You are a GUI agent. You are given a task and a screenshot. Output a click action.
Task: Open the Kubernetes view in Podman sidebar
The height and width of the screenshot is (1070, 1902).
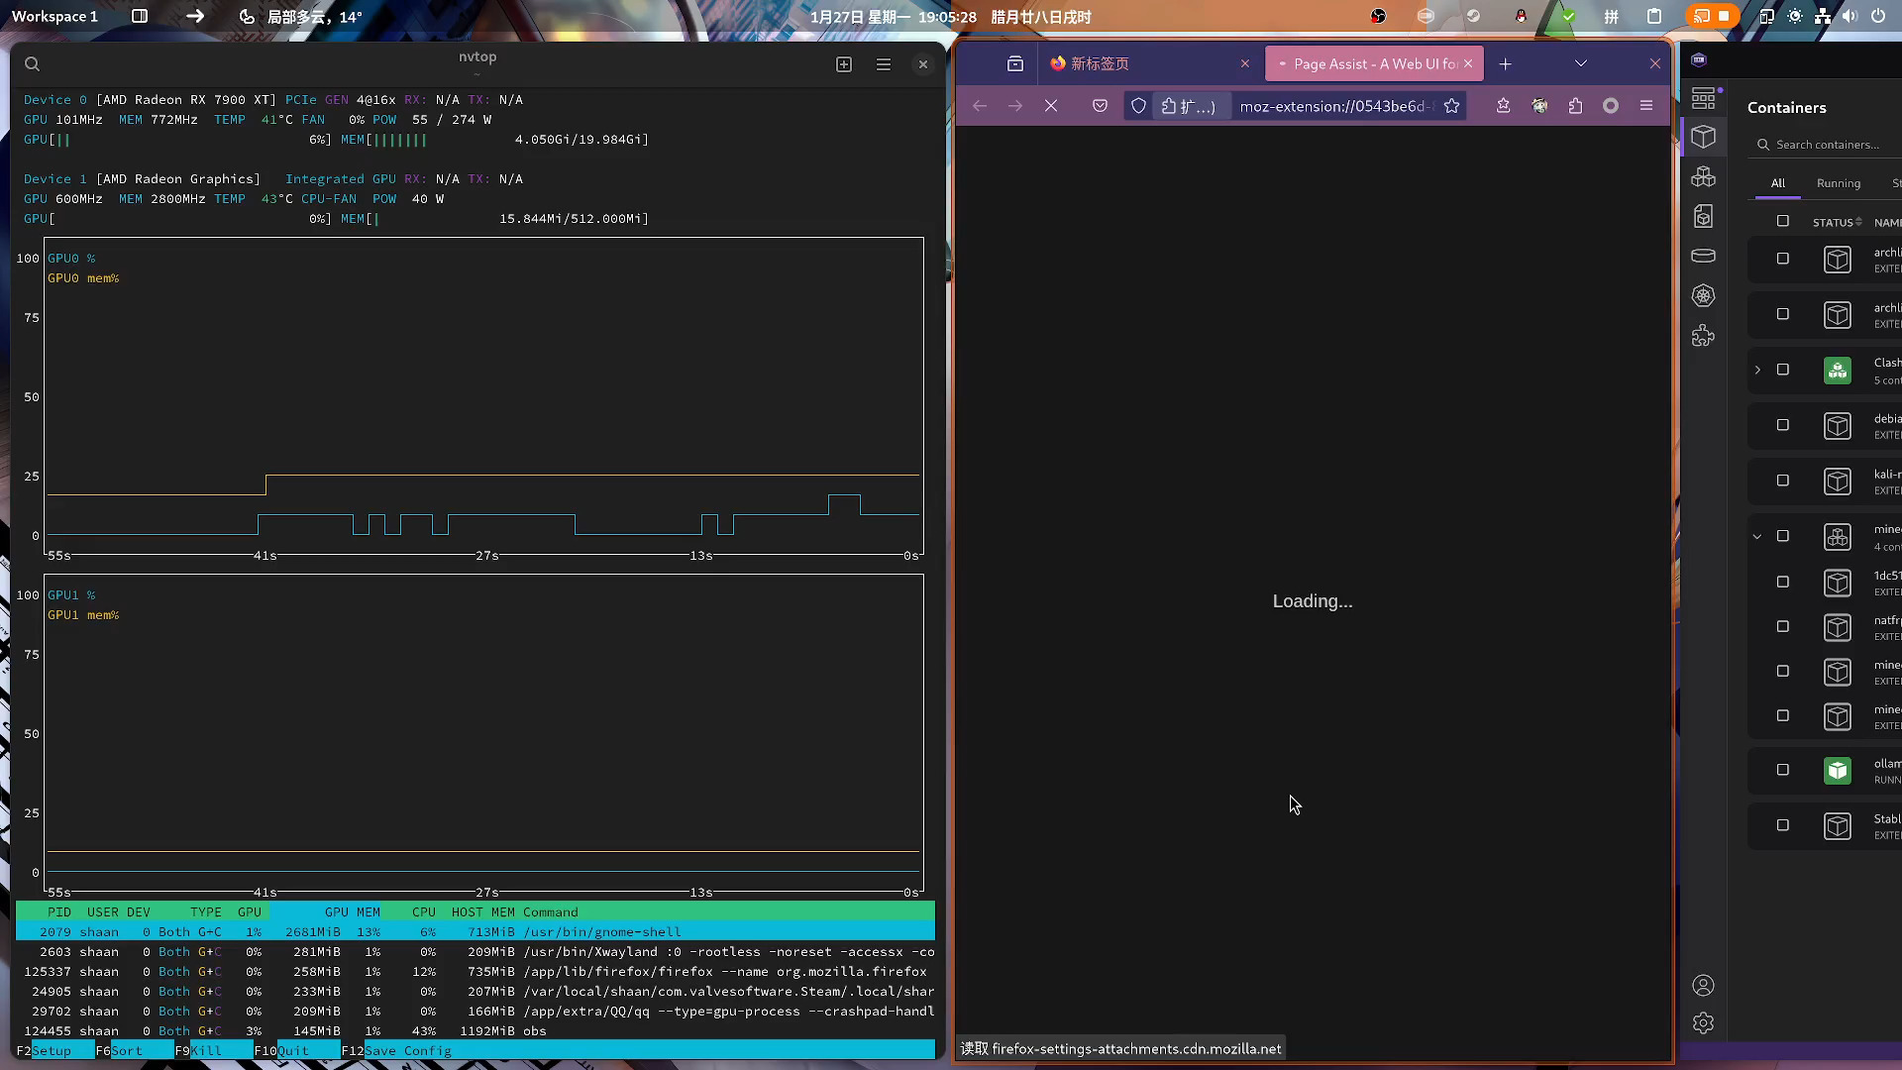pos(1704,295)
